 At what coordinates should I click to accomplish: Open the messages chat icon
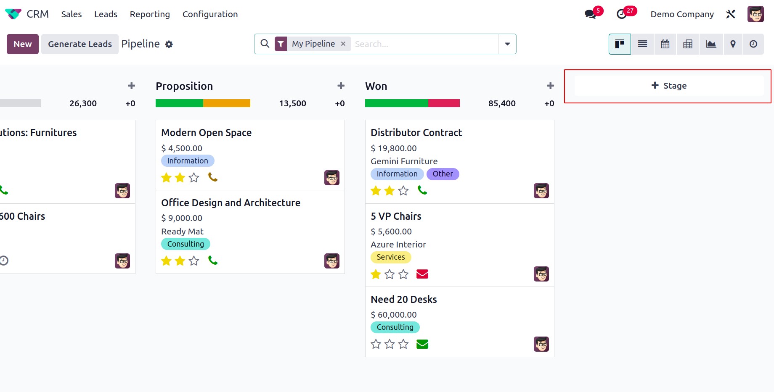click(x=590, y=14)
